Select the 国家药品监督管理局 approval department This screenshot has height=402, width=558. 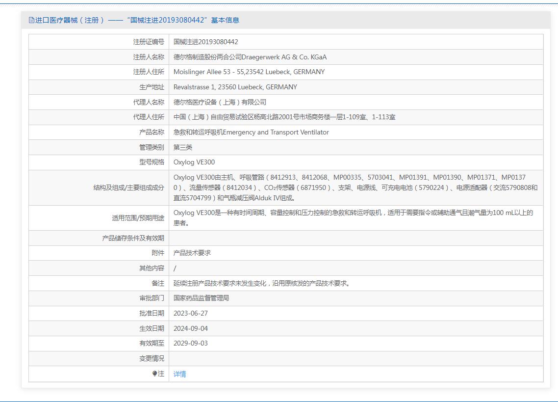point(201,298)
